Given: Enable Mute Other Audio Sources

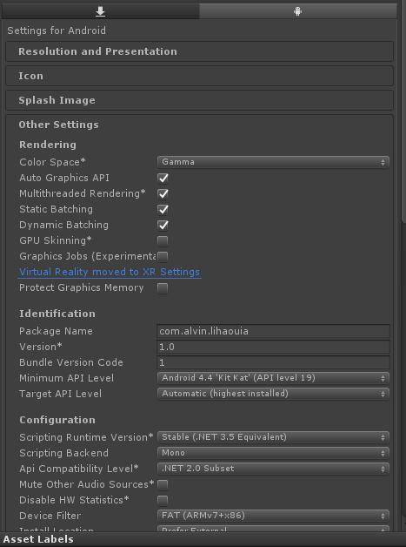Looking at the screenshot, I should [x=163, y=484].
